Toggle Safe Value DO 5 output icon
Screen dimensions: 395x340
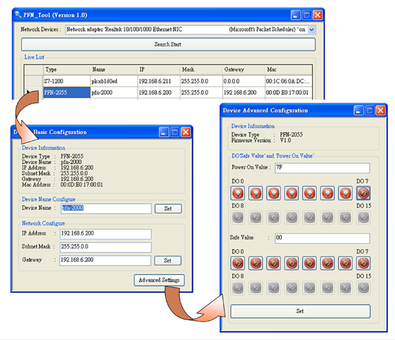(x=327, y=263)
